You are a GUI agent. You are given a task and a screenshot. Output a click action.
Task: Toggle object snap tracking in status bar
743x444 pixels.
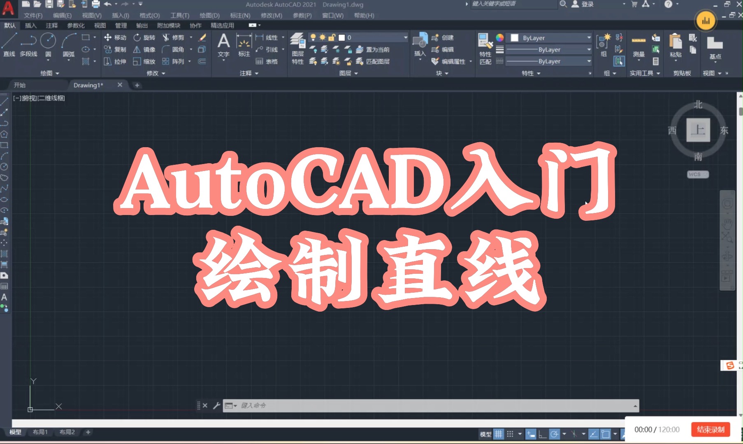(x=593, y=434)
